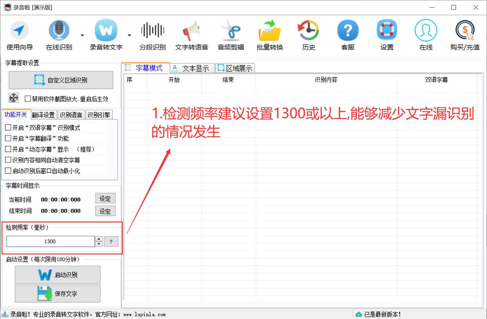Open 历史 history clock
Image resolution: width=487 pixels, height=319 pixels.
pos(309,35)
